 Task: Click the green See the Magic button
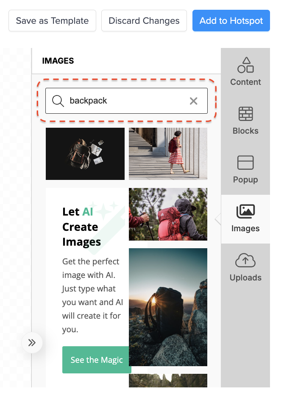pyautogui.click(x=97, y=360)
